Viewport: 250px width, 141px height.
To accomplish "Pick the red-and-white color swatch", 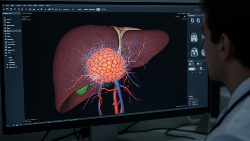I will [x=190, y=64].
